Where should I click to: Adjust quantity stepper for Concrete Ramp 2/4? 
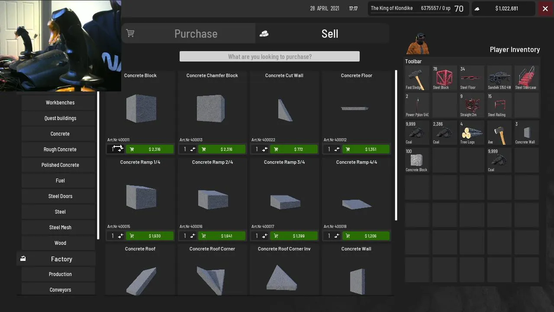(x=188, y=236)
